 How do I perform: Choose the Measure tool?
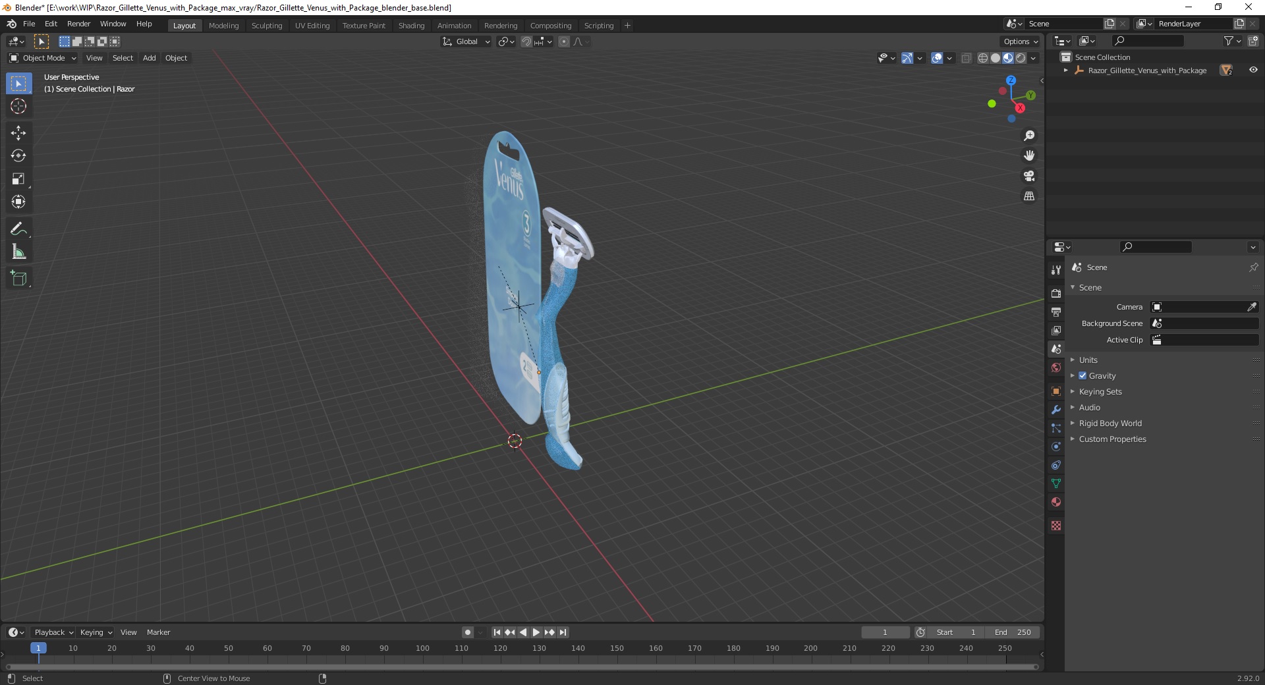tap(18, 252)
